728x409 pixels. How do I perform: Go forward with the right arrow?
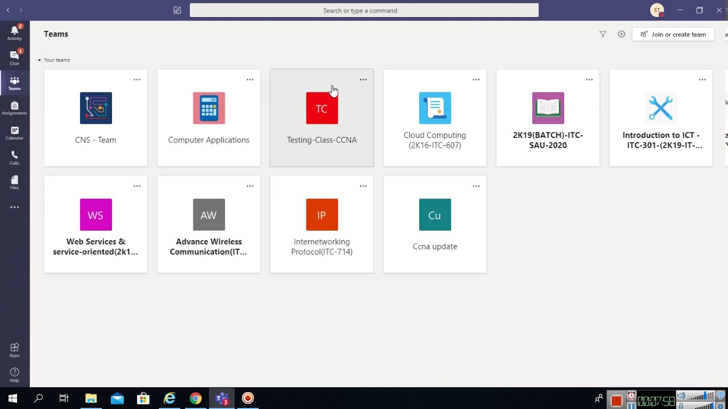pyautogui.click(x=21, y=10)
